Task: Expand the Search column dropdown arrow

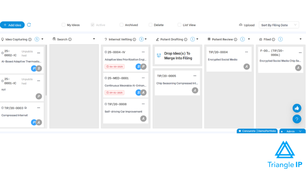Action: tap(94, 39)
